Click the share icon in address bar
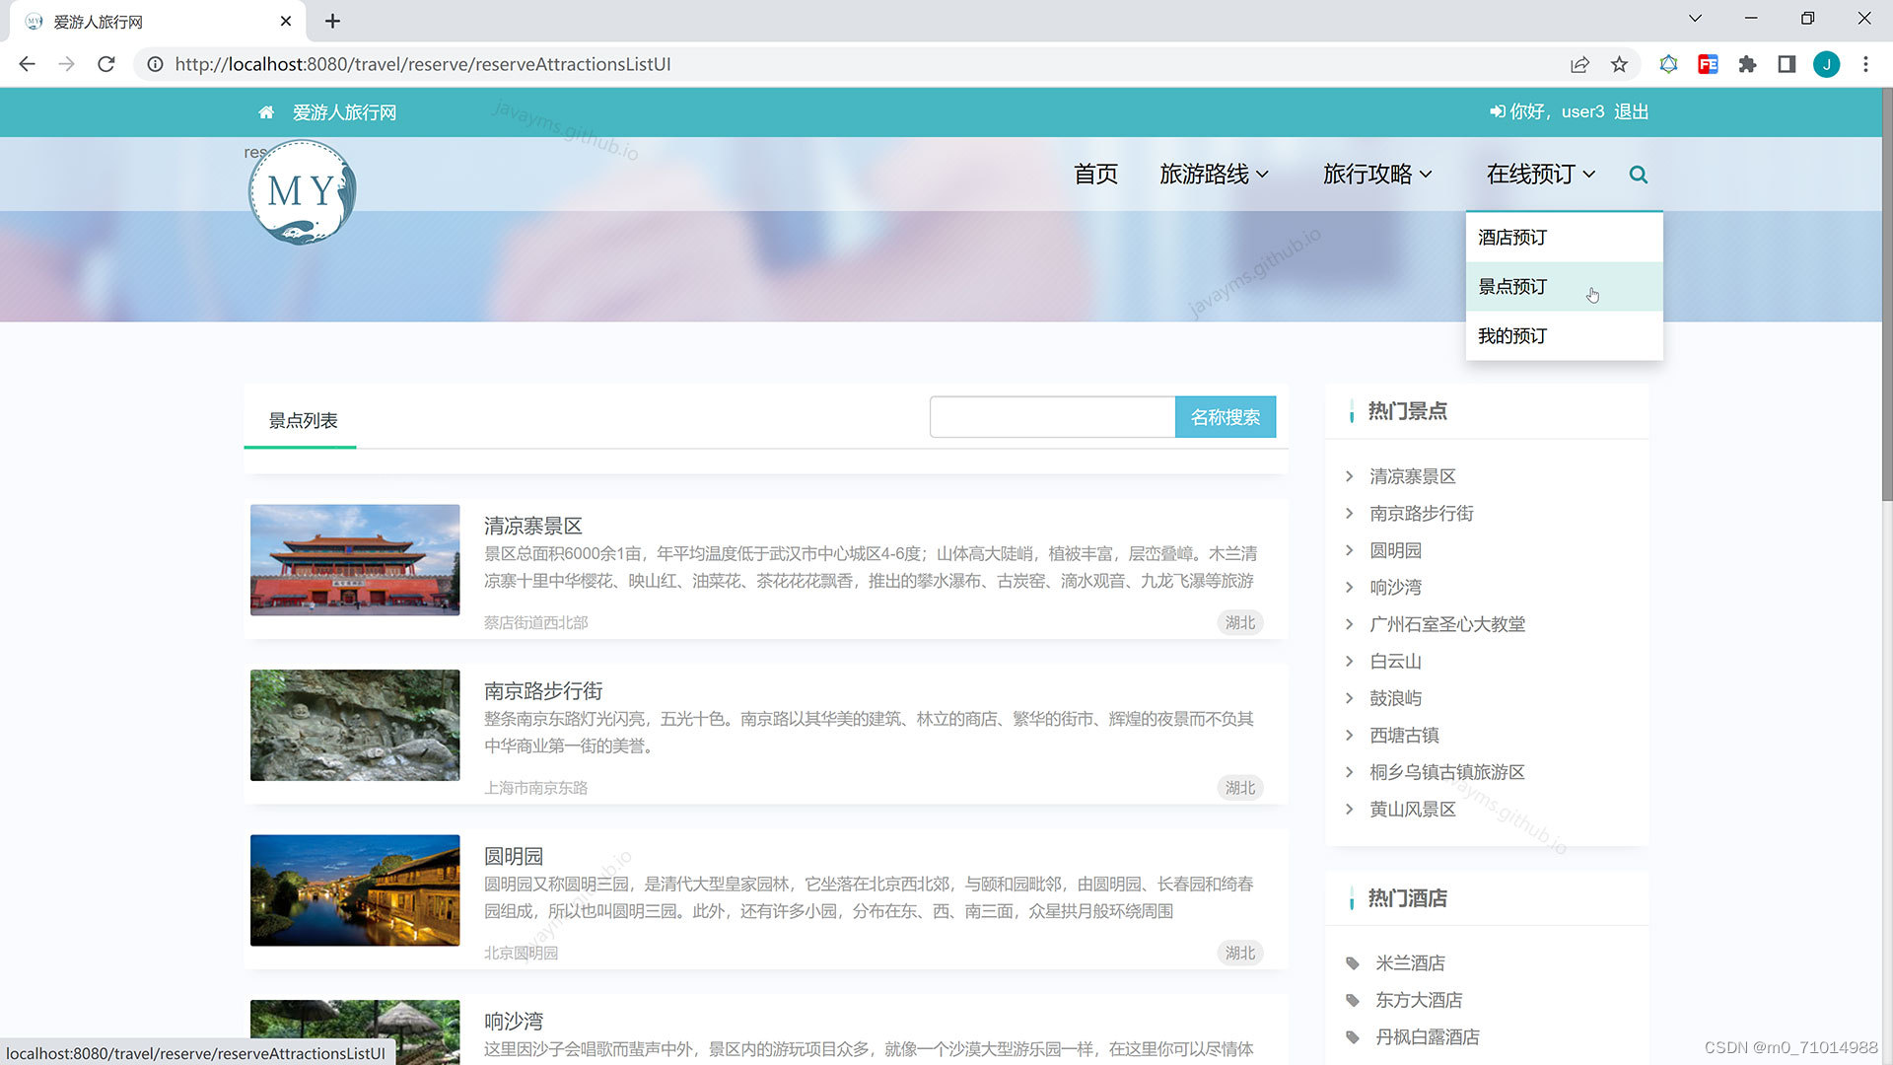Viewport: 1893px width, 1065px height. pos(1579,64)
